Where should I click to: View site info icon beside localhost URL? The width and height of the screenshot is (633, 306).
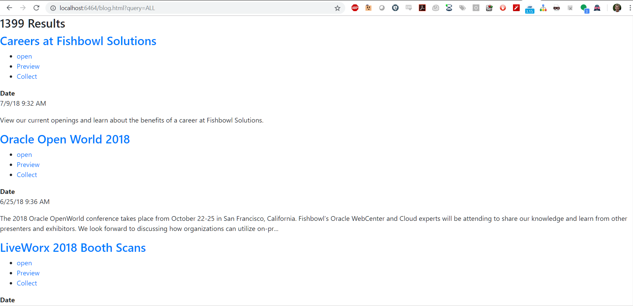click(x=53, y=8)
